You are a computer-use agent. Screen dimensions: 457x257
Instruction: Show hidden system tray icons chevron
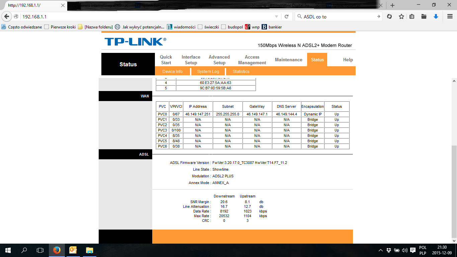point(380,250)
